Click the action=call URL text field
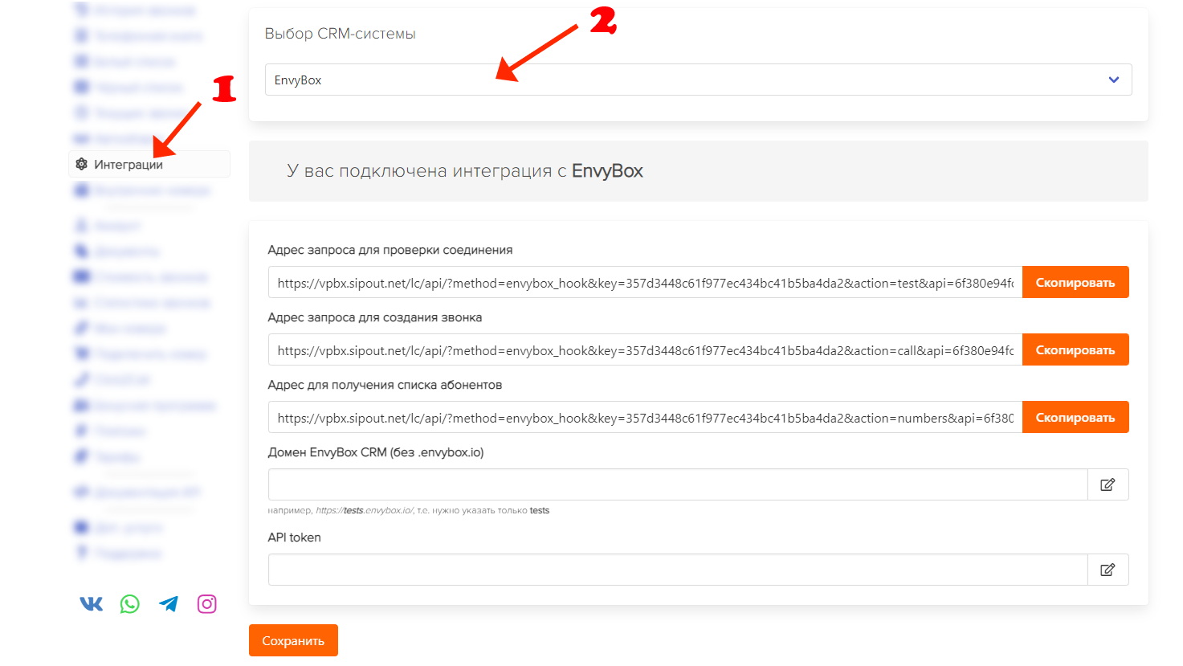The image size is (1183, 666). [x=644, y=350]
